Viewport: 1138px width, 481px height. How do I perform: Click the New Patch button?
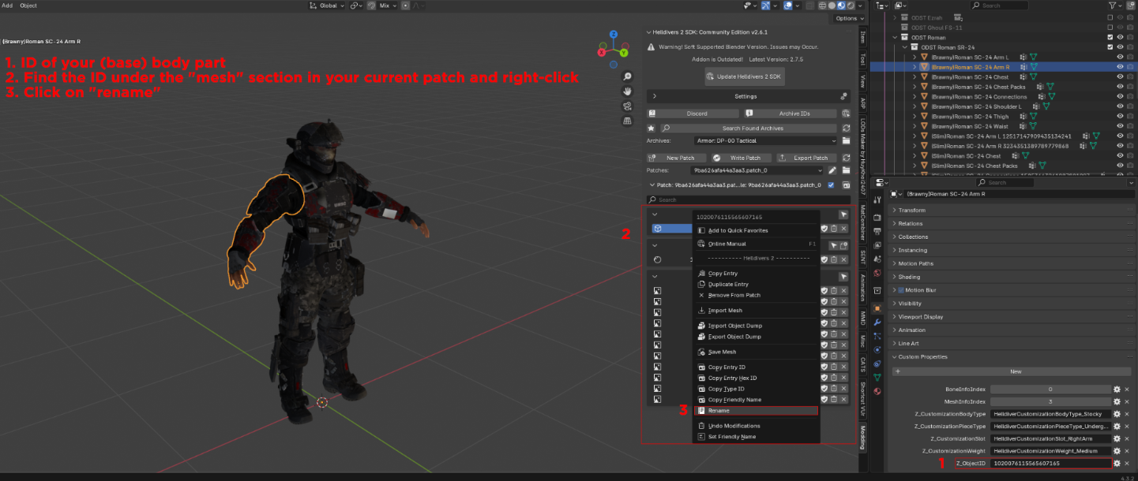pyautogui.click(x=676, y=158)
